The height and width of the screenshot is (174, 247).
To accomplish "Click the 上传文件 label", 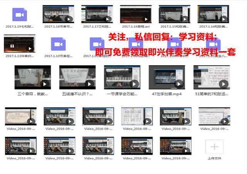I will 214,158.
